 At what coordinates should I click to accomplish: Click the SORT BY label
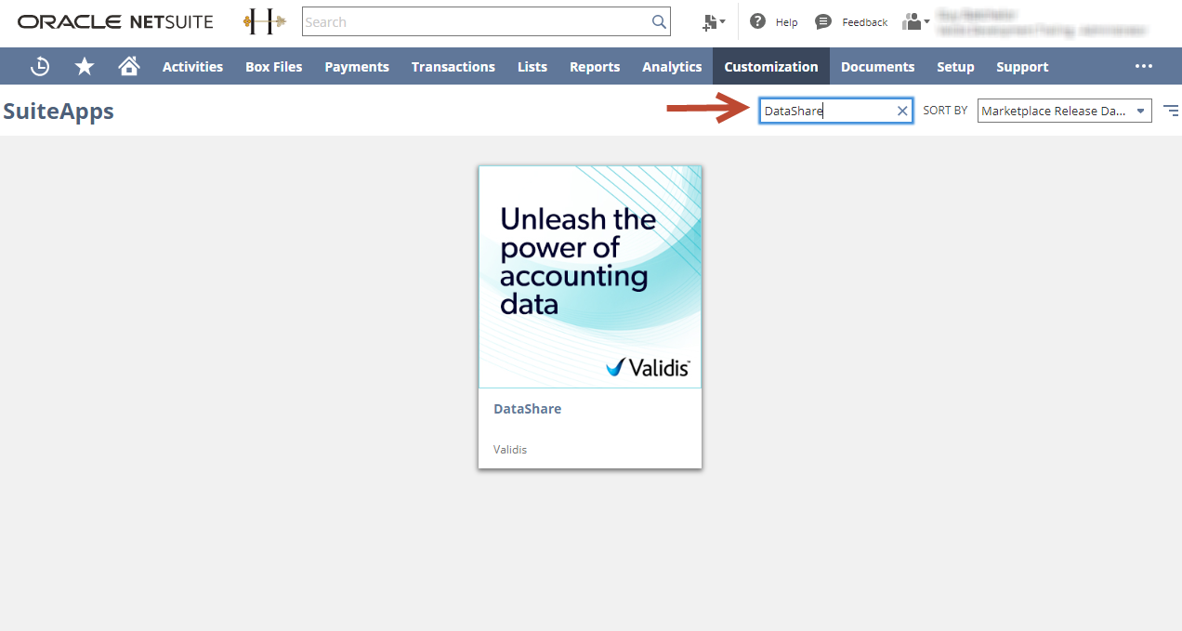click(945, 111)
